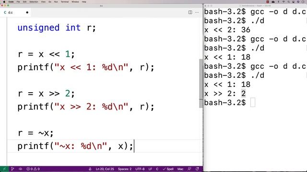The width and height of the screenshot is (307, 172).
Task: Open the Window menu
Action: (x=75, y=2)
